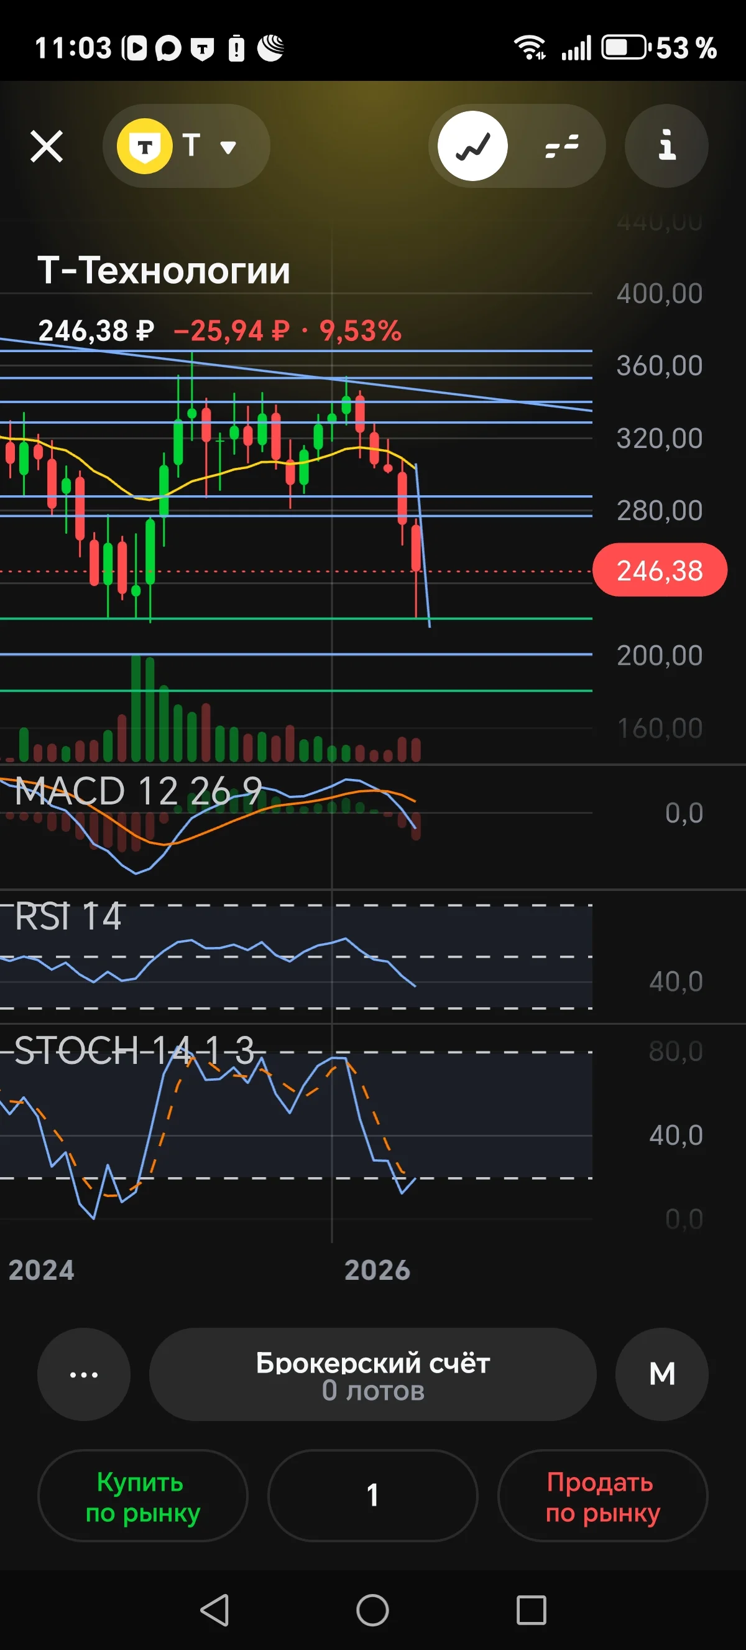
Task: Tap the Т-Технологии title text
Action: (163, 269)
